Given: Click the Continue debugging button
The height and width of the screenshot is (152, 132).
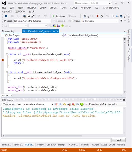Looking at the screenshot, I should [x=59, y=16].
